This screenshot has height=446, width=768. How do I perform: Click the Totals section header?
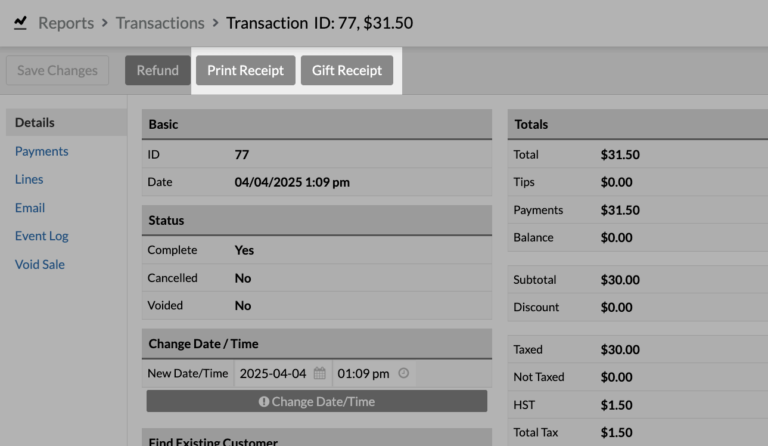pos(638,125)
